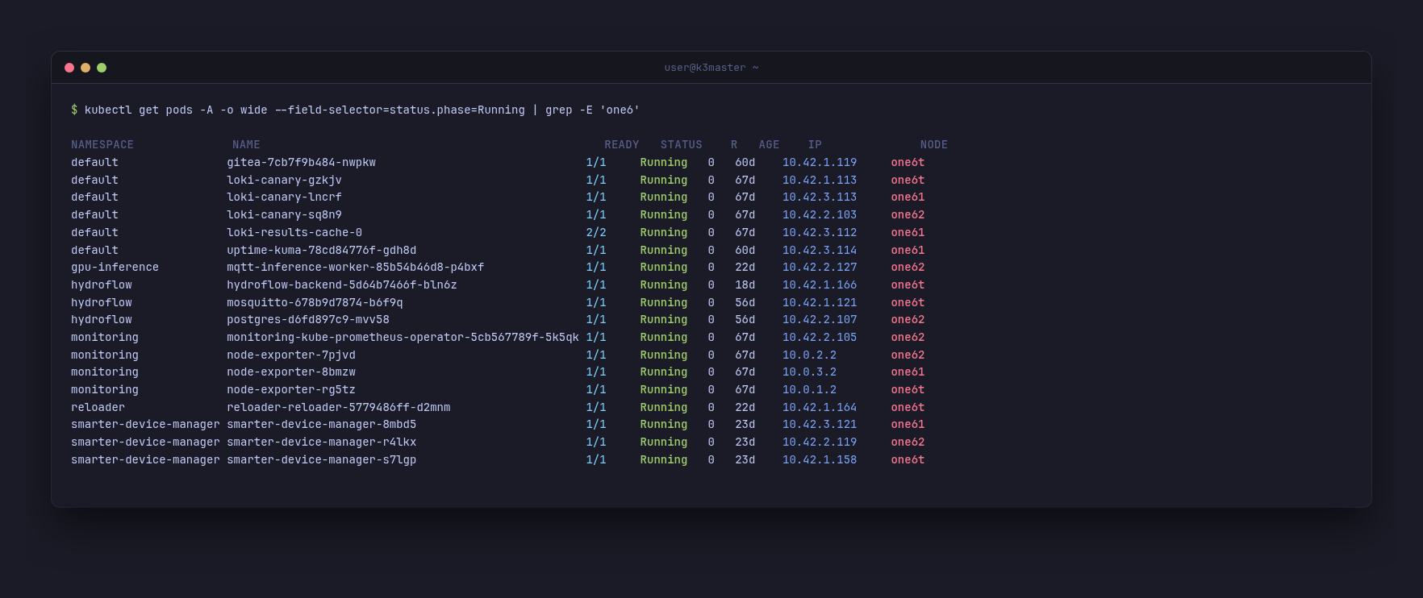Click the window title user@k3master ~
1423x598 pixels.
tap(711, 68)
